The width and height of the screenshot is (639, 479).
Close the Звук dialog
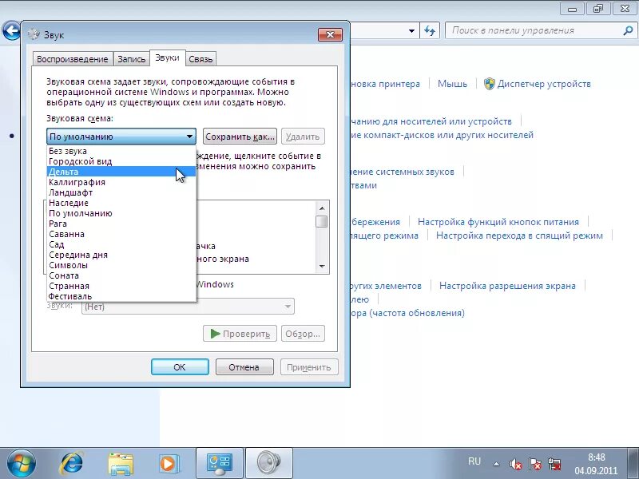pyautogui.click(x=330, y=34)
